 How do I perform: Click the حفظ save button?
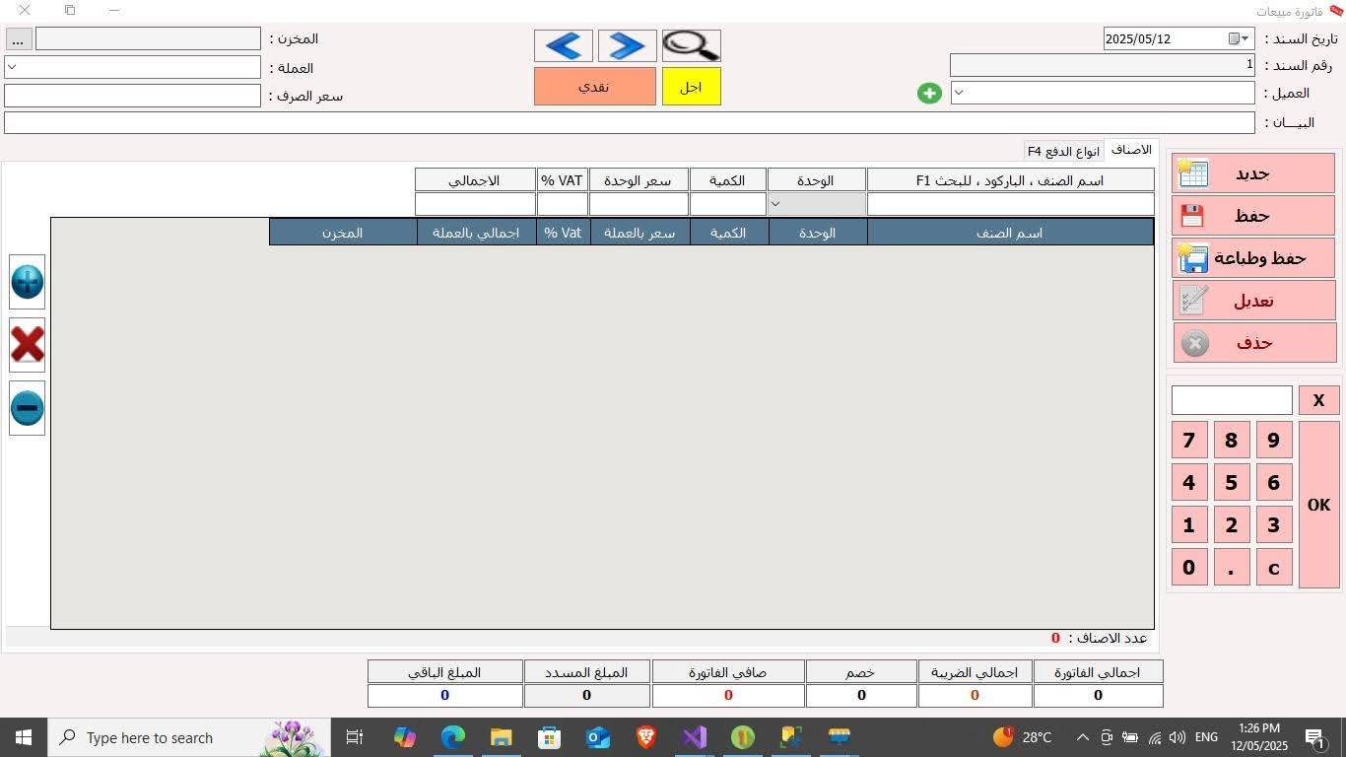click(1252, 216)
